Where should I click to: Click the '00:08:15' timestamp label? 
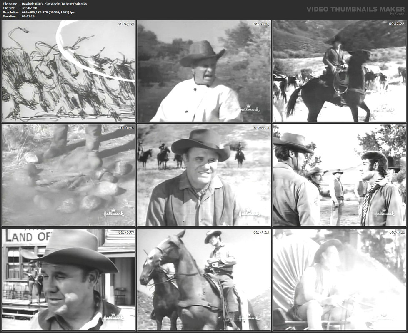[261, 24]
